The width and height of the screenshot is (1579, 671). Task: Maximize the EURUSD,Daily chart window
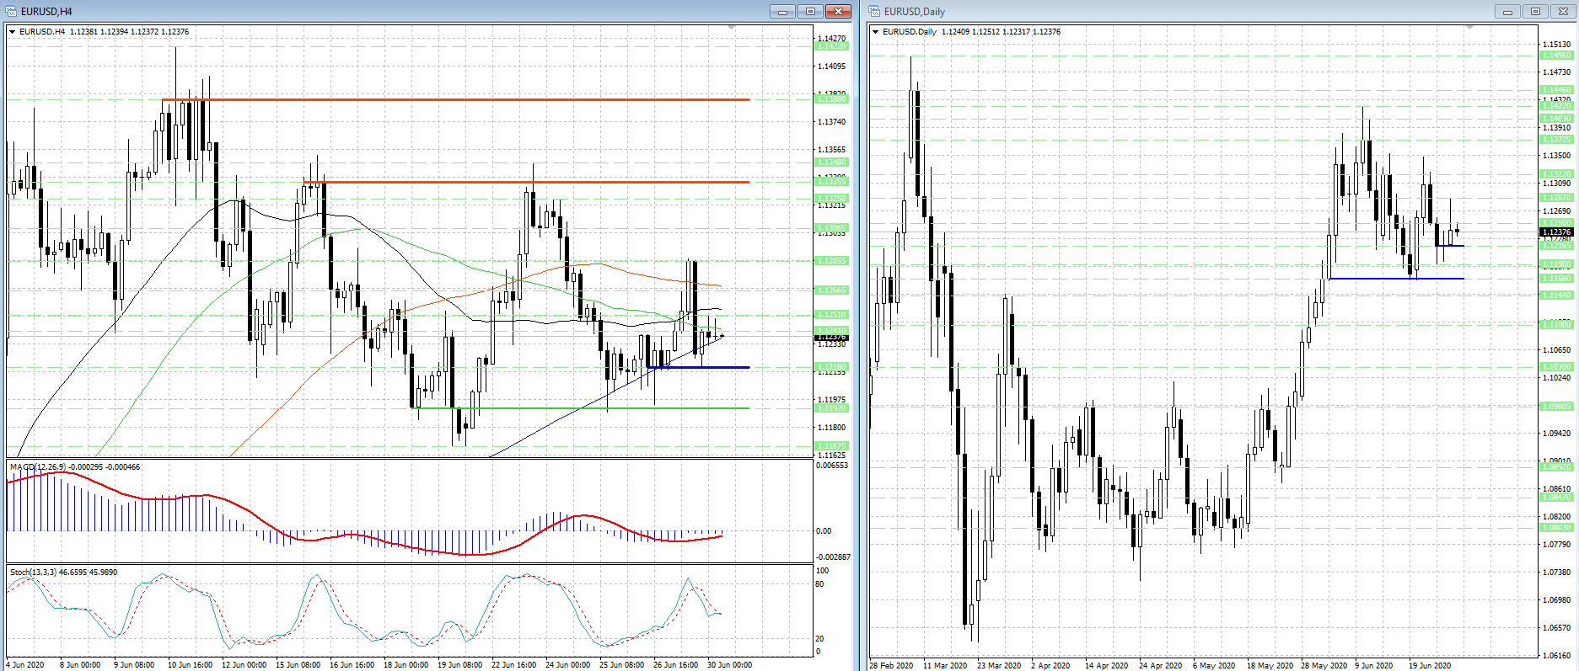1535,11
